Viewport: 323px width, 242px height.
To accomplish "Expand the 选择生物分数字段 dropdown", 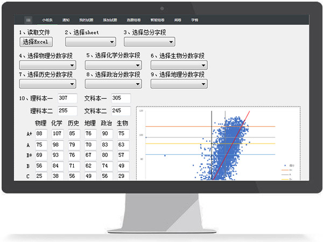I will point(179,66).
